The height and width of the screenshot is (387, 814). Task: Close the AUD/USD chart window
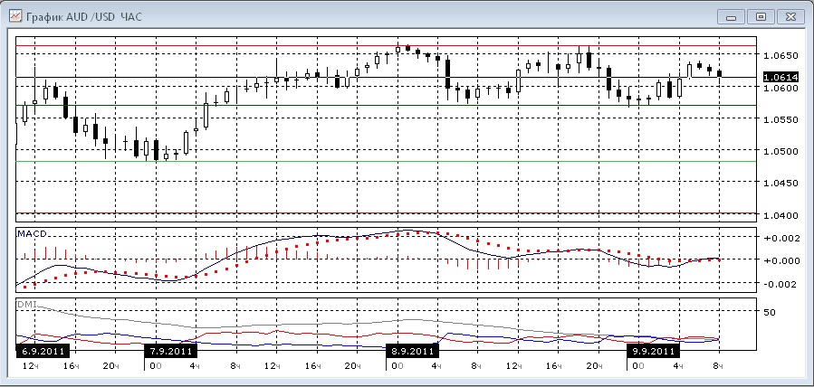tap(790, 17)
